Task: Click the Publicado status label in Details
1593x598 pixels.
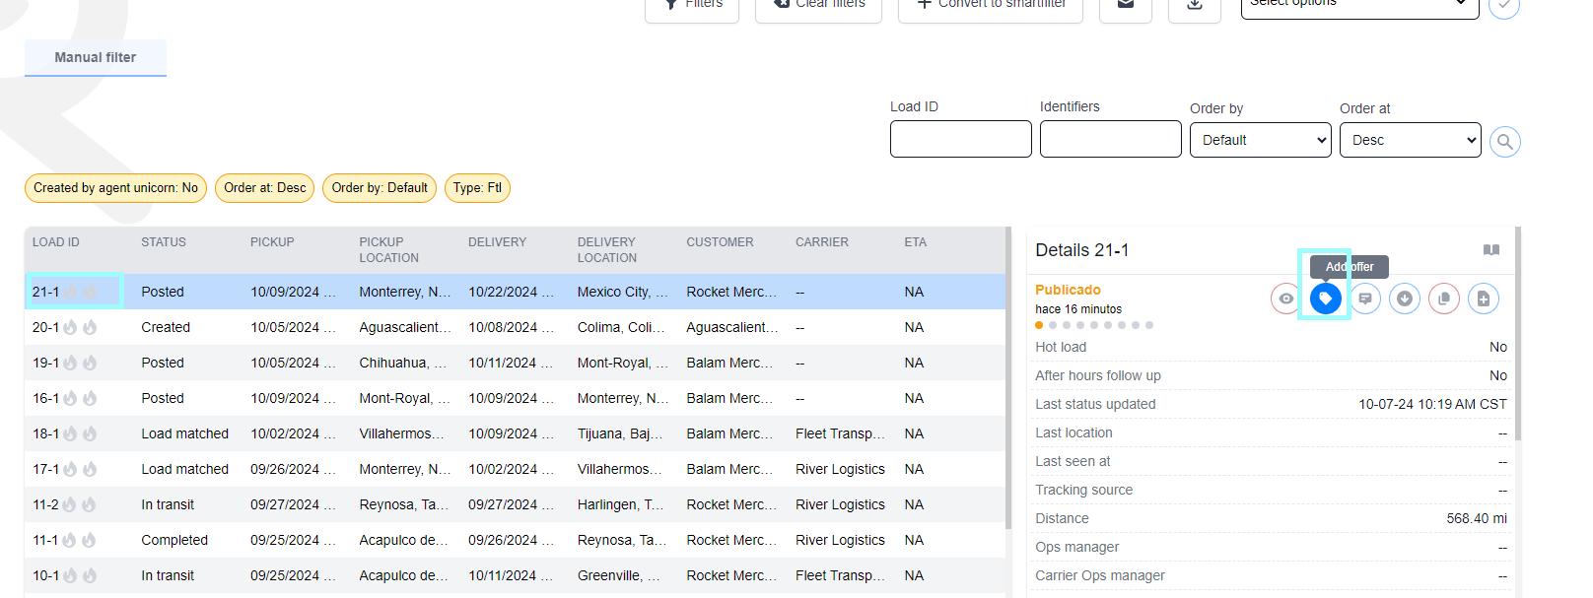Action: pyautogui.click(x=1068, y=290)
